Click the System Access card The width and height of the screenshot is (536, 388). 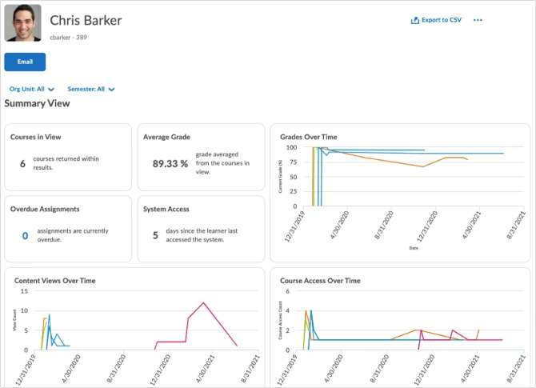pos(201,228)
